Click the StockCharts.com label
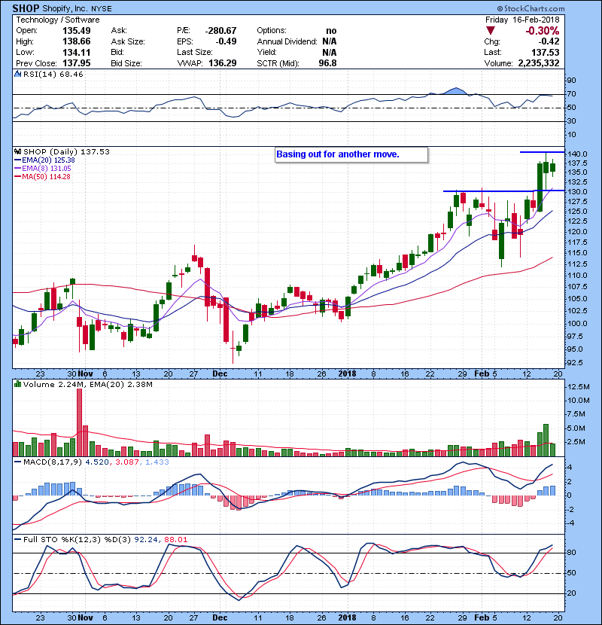Image resolution: width=602 pixels, height=625 pixels. (531, 8)
